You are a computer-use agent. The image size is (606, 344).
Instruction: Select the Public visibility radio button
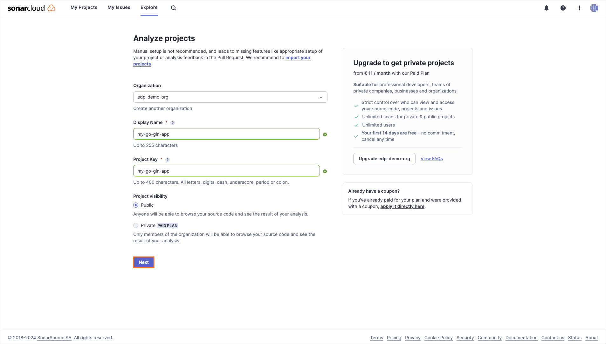136,205
